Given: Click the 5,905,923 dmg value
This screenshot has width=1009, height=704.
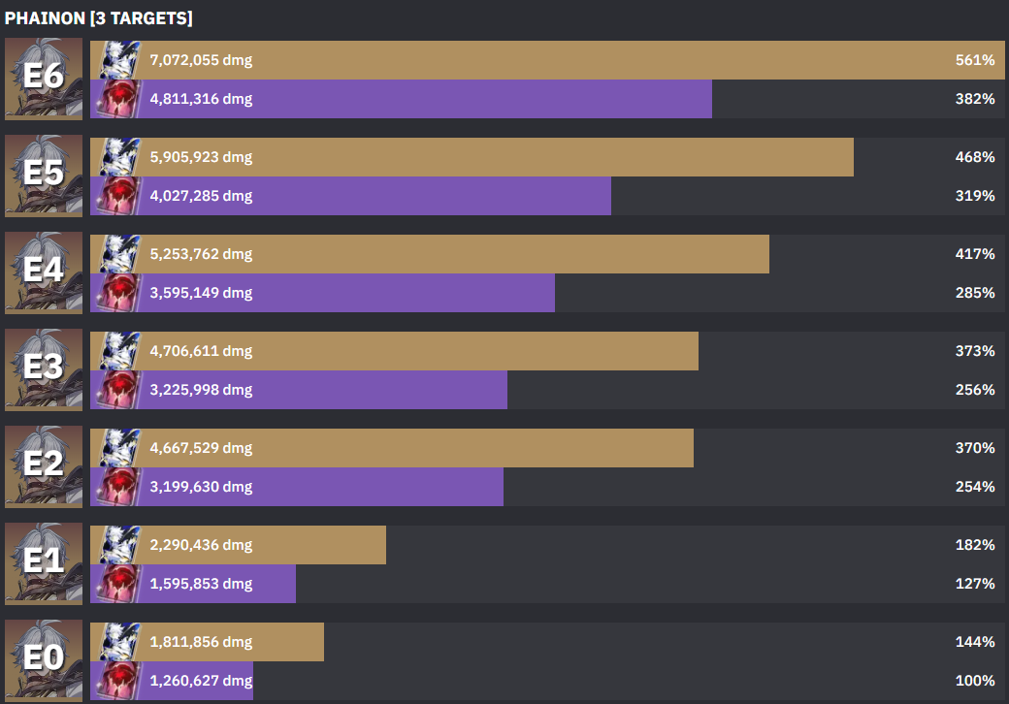Looking at the screenshot, I should (202, 157).
